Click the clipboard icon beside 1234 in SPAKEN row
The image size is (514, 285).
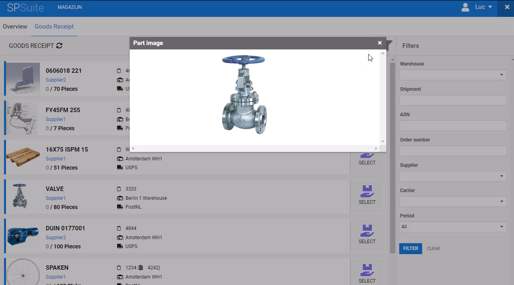point(119,268)
